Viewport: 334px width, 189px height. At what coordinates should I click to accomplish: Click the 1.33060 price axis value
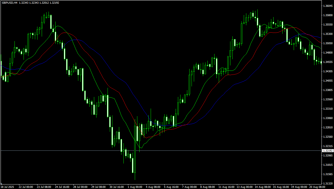coord(328,118)
